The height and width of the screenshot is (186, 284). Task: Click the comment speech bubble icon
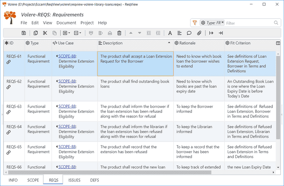click(x=189, y=33)
